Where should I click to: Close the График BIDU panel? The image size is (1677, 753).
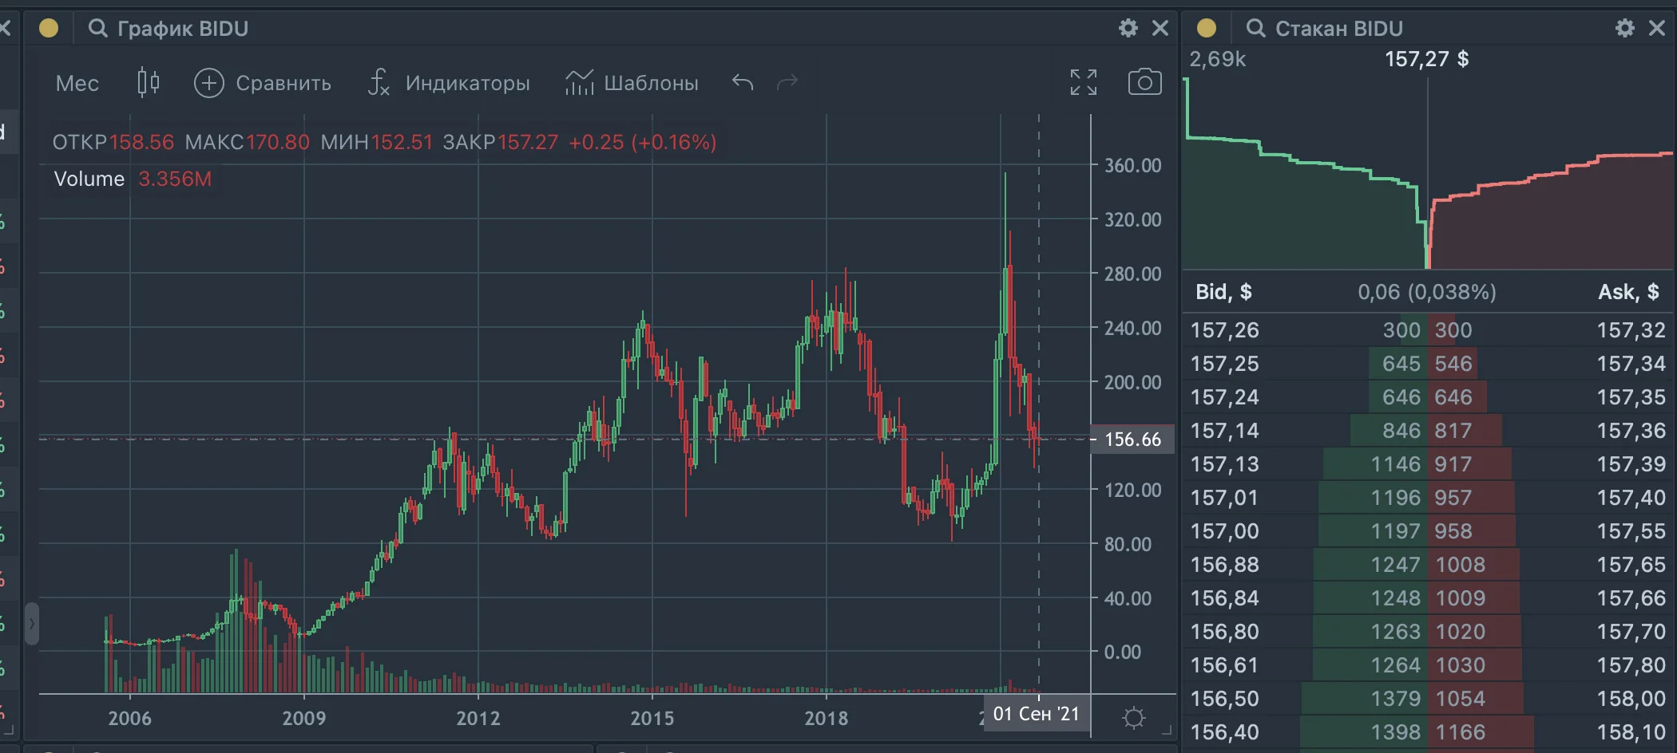pyautogui.click(x=1160, y=29)
